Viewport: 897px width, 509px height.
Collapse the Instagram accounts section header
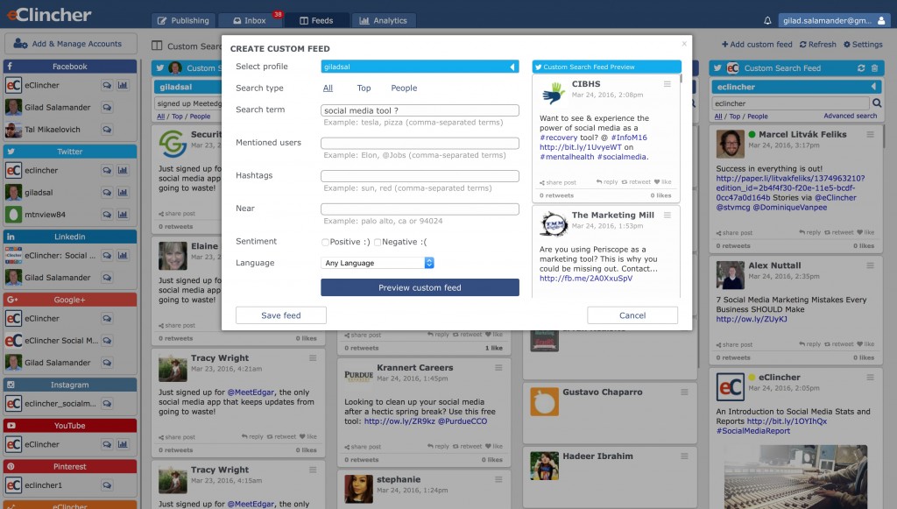(70, 385)
